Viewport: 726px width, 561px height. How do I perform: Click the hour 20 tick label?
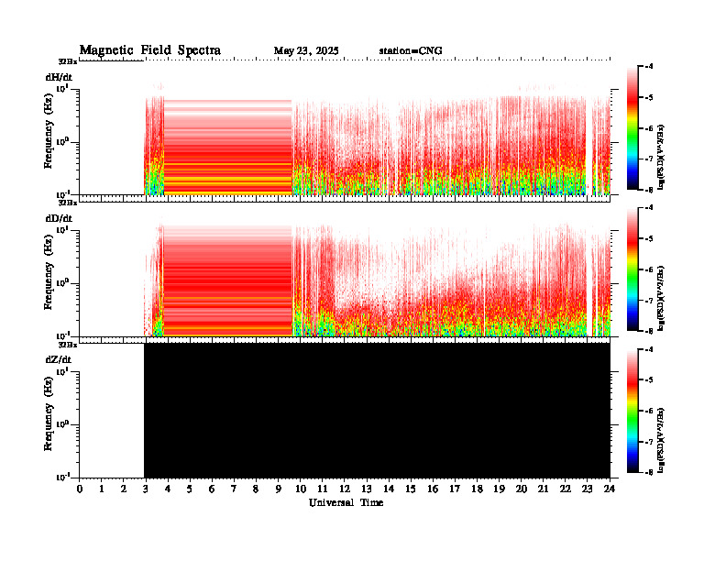click(522, 489)
